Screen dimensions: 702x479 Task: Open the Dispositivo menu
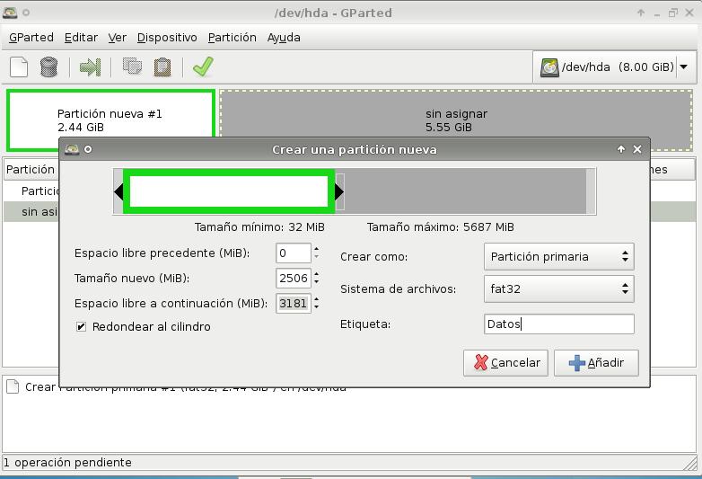167,38
